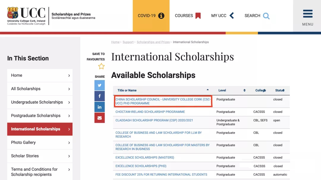This screenshot has width=321, height=180.
Task: Open Choctaw-Ireland Scholarship Programme link
Action: click(150, 112)
